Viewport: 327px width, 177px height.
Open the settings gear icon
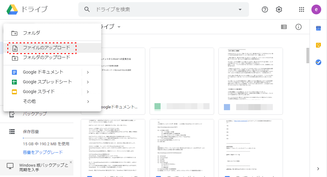click(x=279, y=9)
